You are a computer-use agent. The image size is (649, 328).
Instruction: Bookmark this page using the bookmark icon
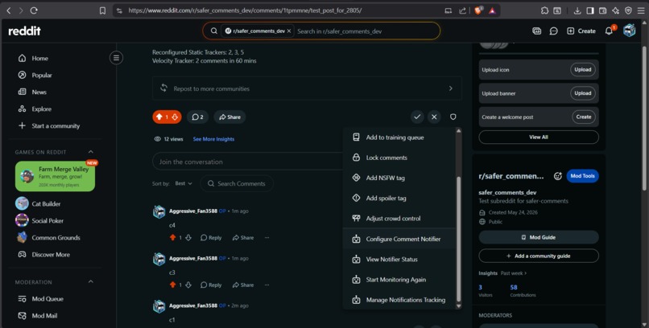(102, 10)
